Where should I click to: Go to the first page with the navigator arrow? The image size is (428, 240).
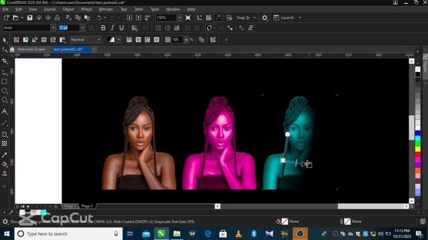tap(23, 206)
